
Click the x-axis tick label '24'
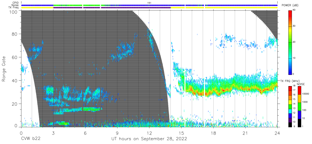point(277,133)
